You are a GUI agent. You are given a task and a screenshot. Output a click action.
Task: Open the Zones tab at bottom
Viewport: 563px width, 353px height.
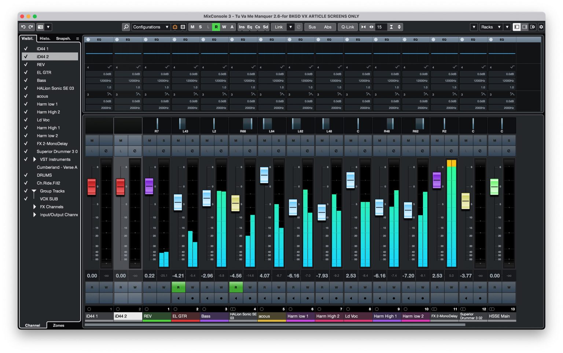(58, 325)
